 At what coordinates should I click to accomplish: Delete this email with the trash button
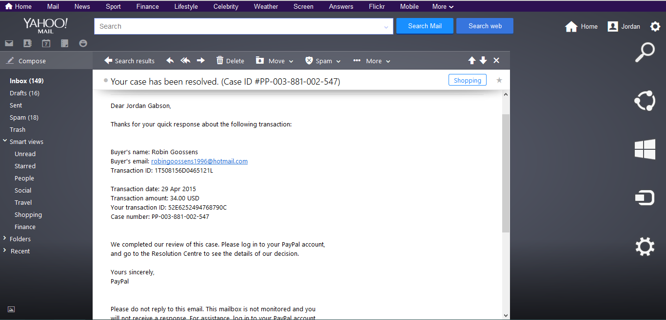pyautogui.click(x=230, y=61)
